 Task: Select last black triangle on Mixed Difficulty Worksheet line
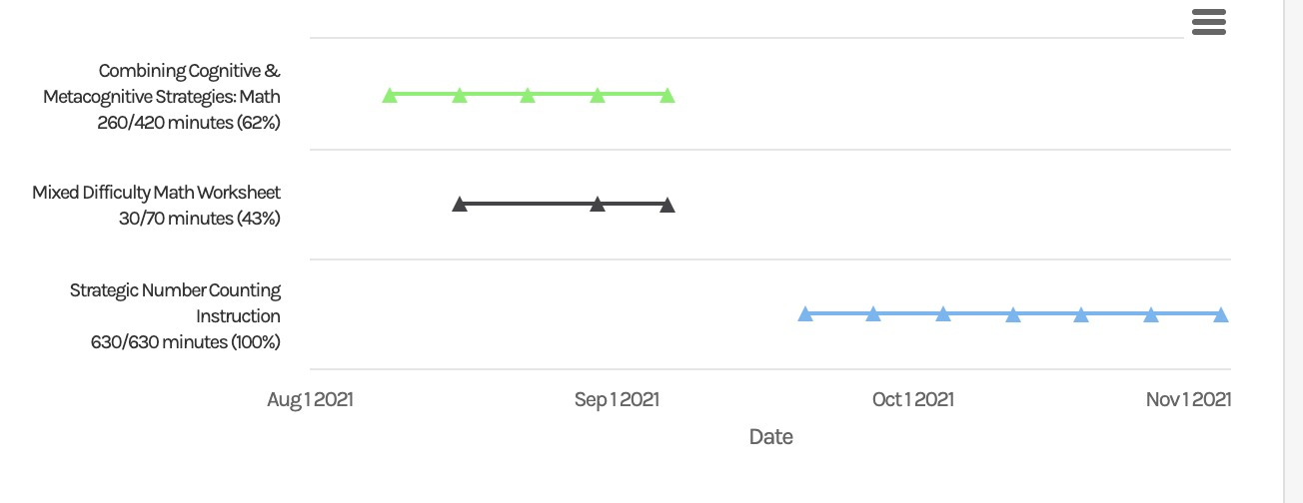(x=667, y=205)
